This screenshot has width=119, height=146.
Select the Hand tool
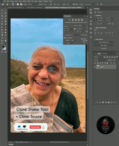(6, 41)
